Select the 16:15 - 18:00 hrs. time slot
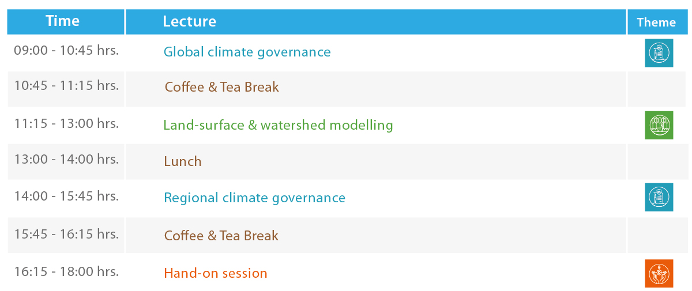This screenshot has width=692, height=291. 66,271
